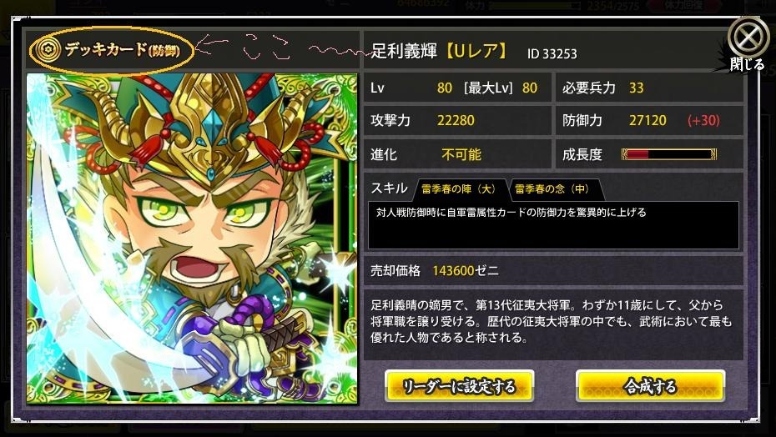Click the (+30) defense bonus indicator
776x437 pixels.
pyautogui.click(x=703, y=120)
